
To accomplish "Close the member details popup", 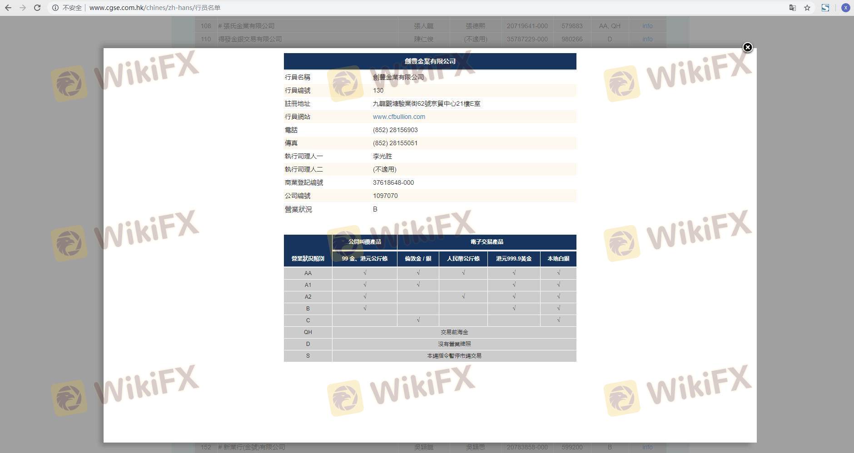I will 747,47.
